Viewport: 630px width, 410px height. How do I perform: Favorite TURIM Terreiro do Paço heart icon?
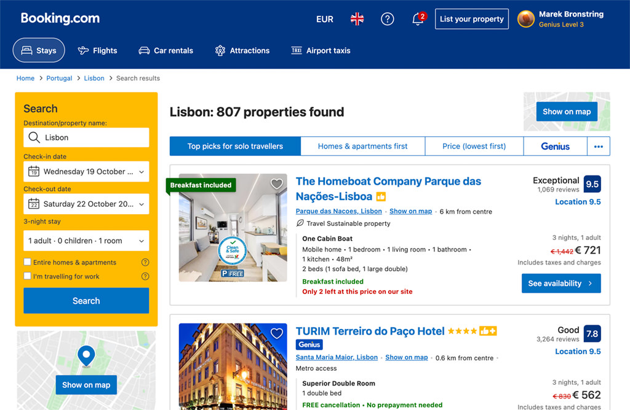pos(276,333)
